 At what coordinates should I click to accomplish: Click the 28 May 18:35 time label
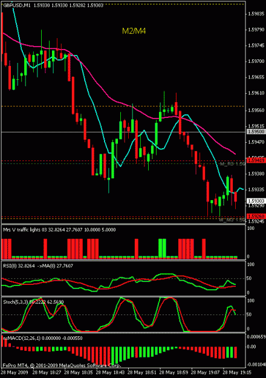[79, 372]
